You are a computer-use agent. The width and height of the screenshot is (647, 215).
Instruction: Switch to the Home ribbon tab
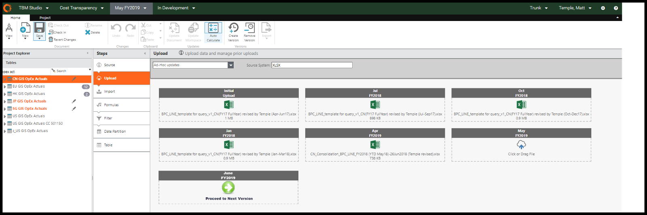point(15,18)
